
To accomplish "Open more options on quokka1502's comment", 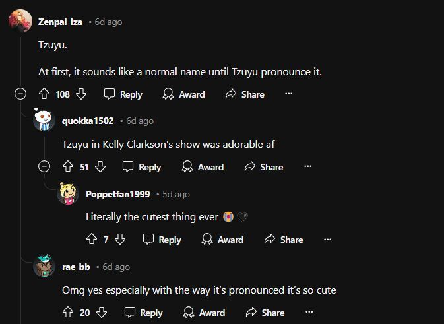I will pos(307,167).
